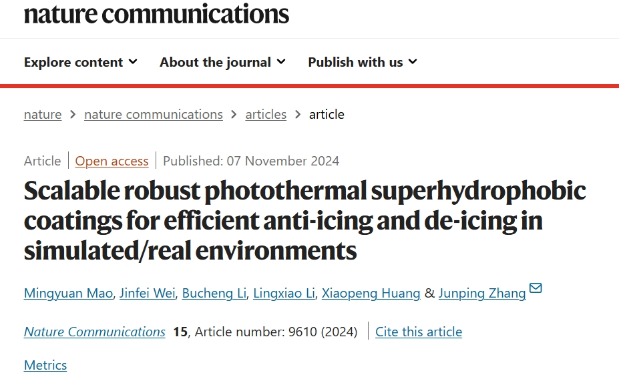This screenshot has width=619, height=381.
Task: Open Bucheng Li author details
Action: point(214,293)
